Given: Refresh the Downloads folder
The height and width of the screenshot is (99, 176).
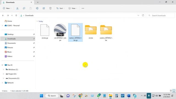Looking at the screenshot, I should 143,15.
